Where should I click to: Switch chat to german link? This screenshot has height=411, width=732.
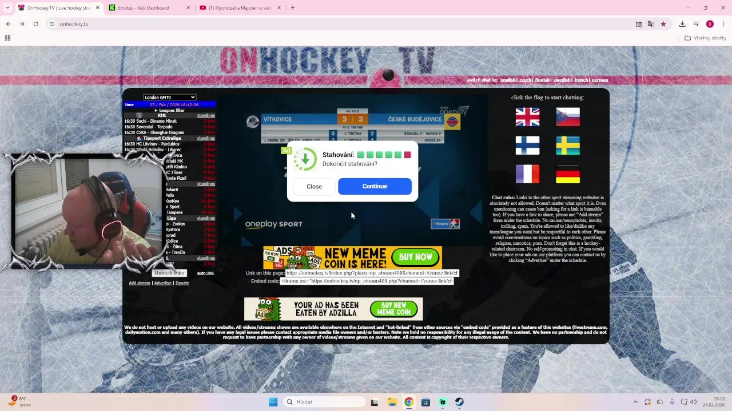[x=600, y=80]
